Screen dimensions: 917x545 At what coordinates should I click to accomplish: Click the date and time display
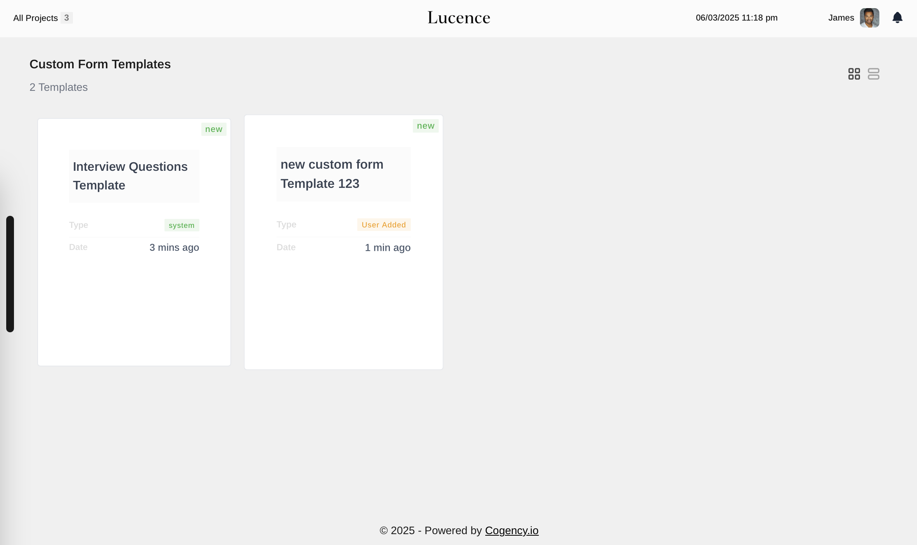pos(736,18)
